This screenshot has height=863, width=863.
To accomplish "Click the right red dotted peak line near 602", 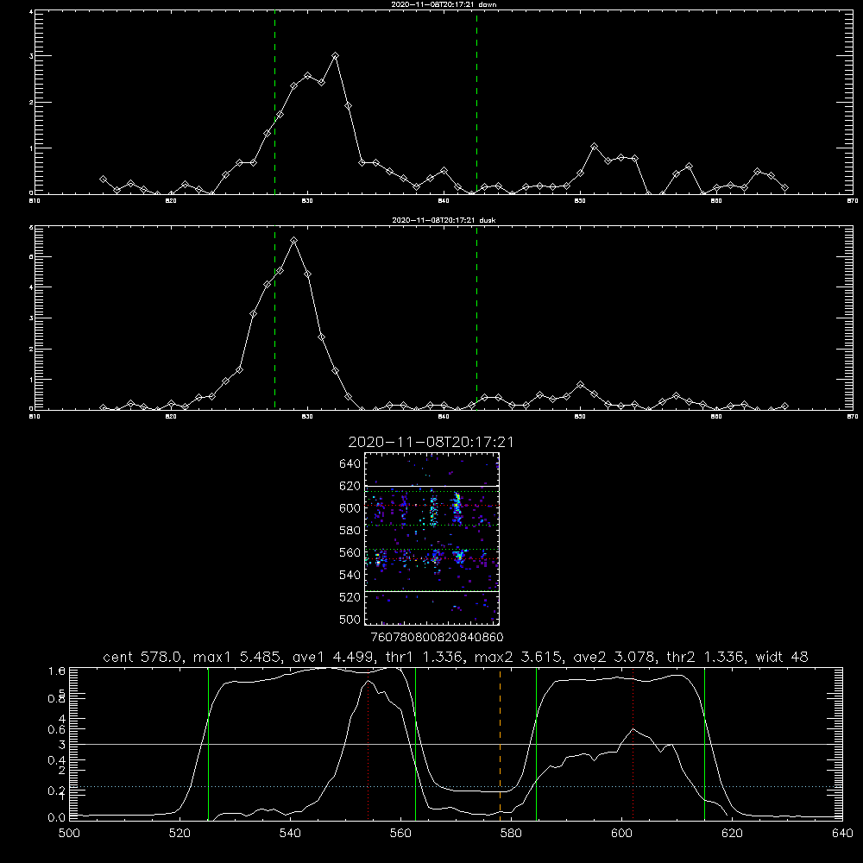I will (633, 743).
